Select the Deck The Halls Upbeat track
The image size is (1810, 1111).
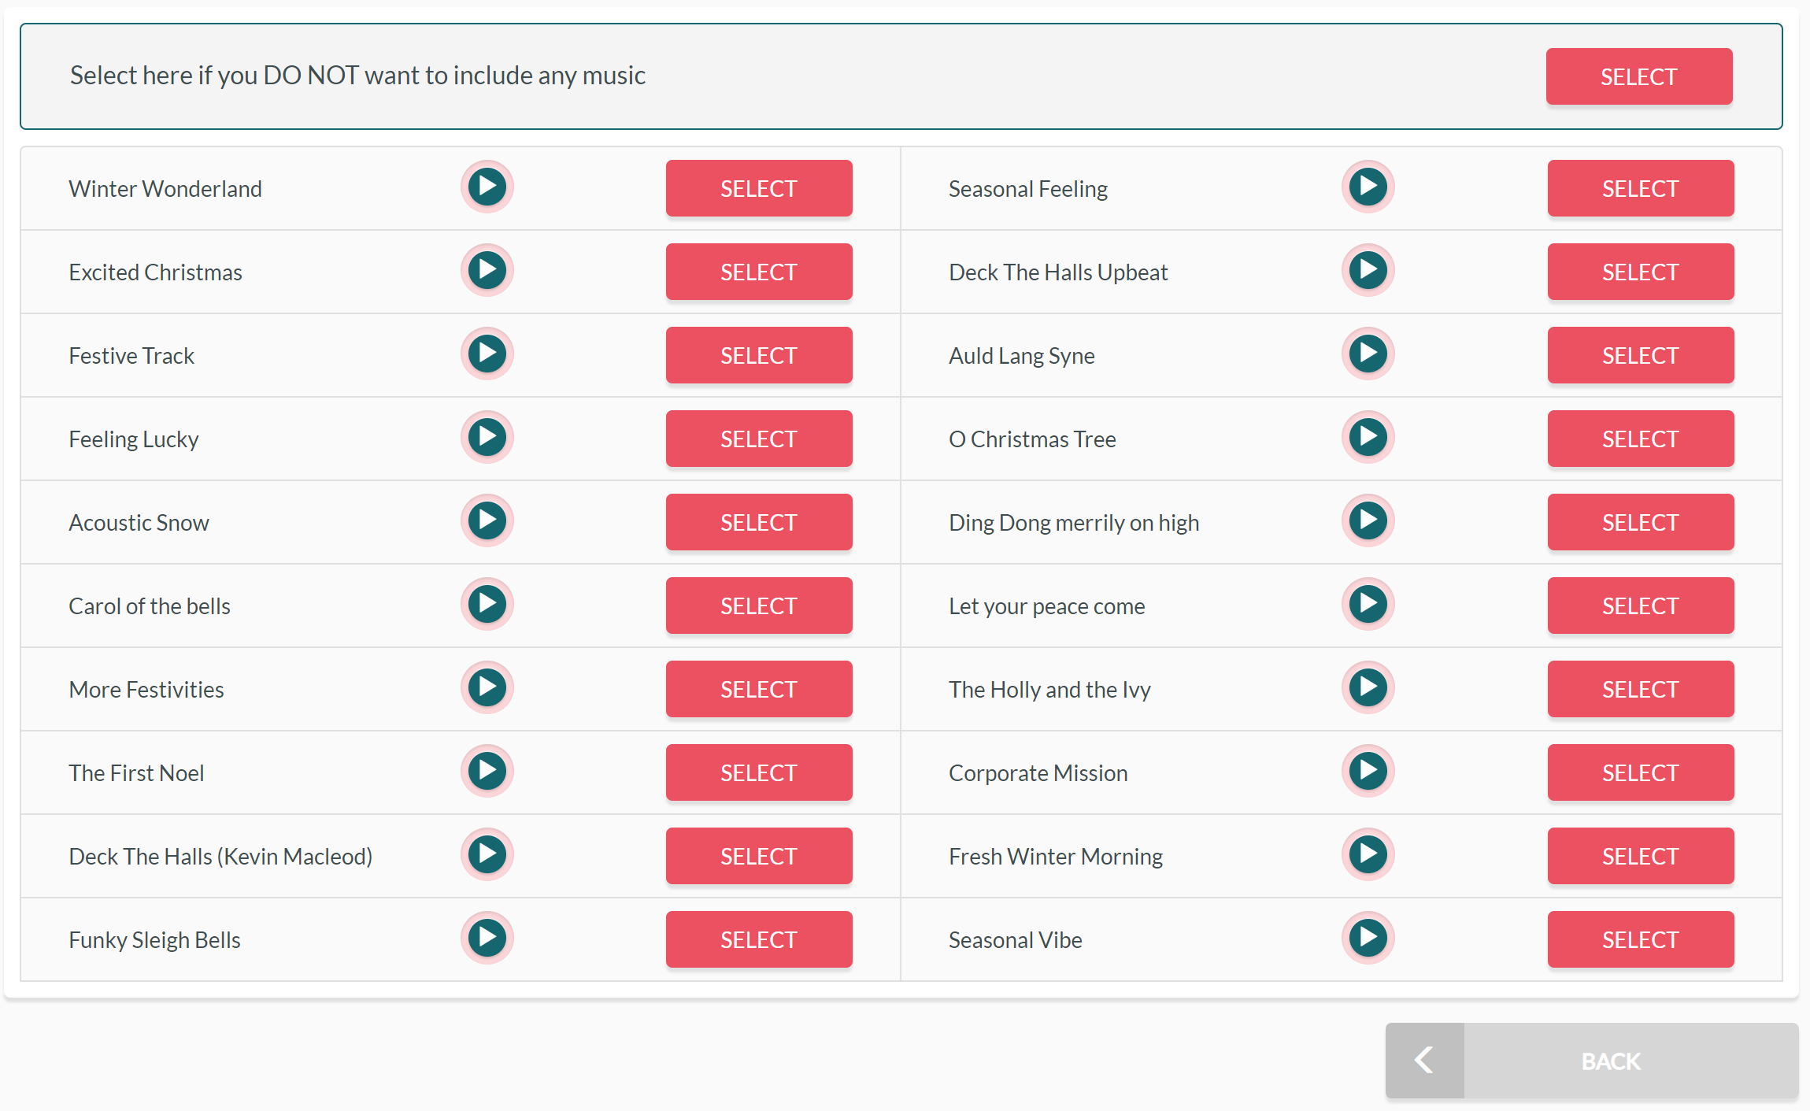tap(1641, 272)
